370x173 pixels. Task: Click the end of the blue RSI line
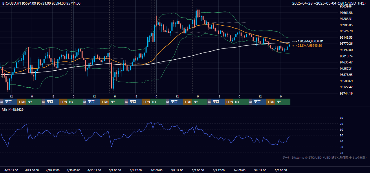pyautogui.click(x=289, y=136)
